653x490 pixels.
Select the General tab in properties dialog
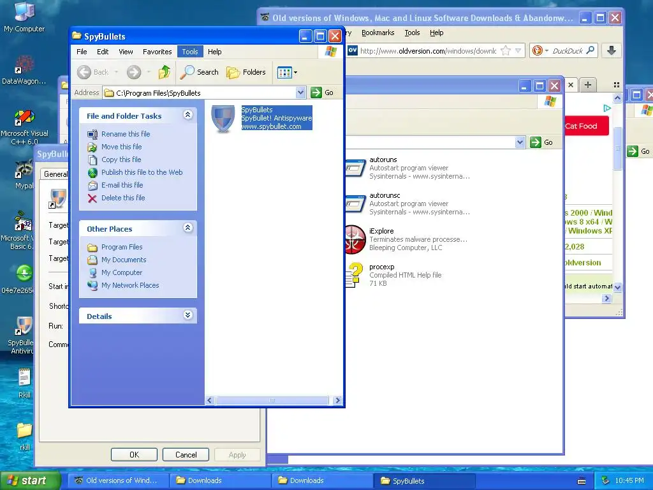56,174
